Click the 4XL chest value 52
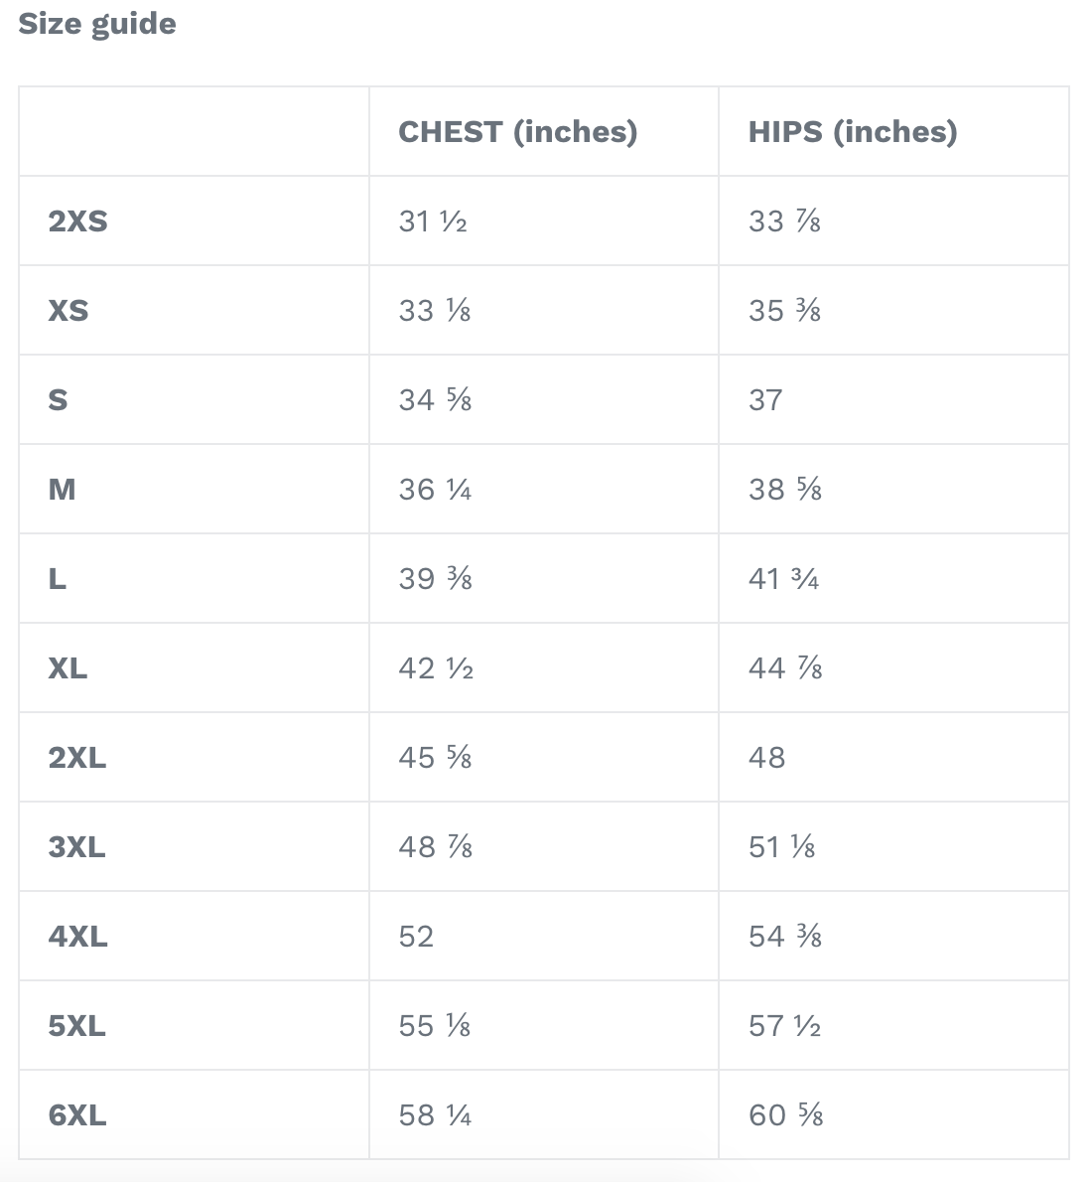 416,936
